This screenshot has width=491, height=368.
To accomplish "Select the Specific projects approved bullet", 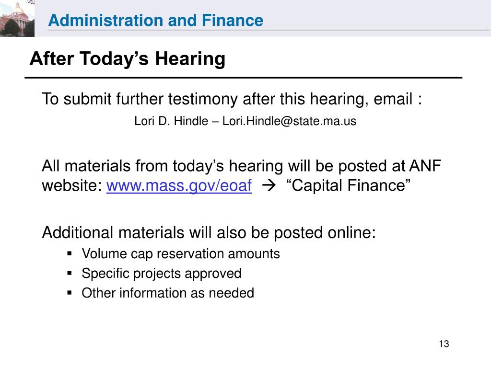I will (x=161, y=274).
